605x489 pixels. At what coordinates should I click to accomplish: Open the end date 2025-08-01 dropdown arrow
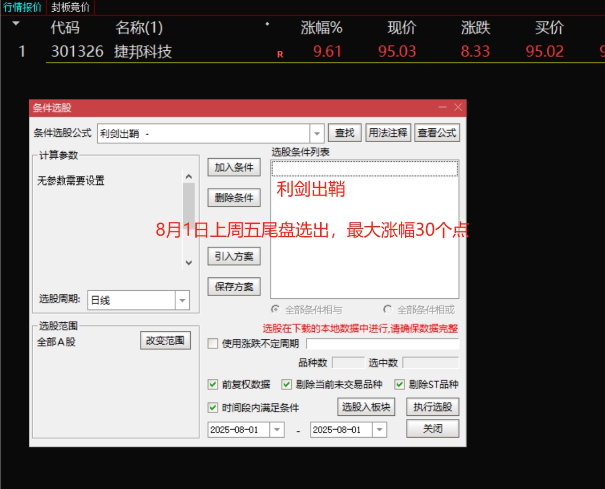click(379, 430)
